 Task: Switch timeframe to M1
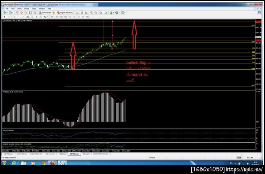point(52,17)
